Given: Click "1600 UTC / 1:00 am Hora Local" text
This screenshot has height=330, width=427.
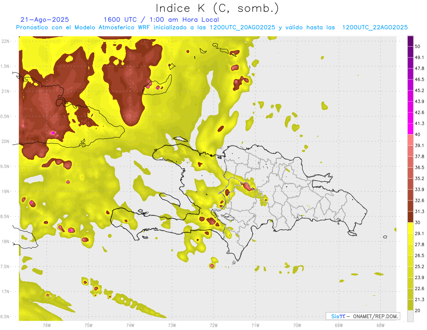Looking at the screenshot, I should point(161,20).
